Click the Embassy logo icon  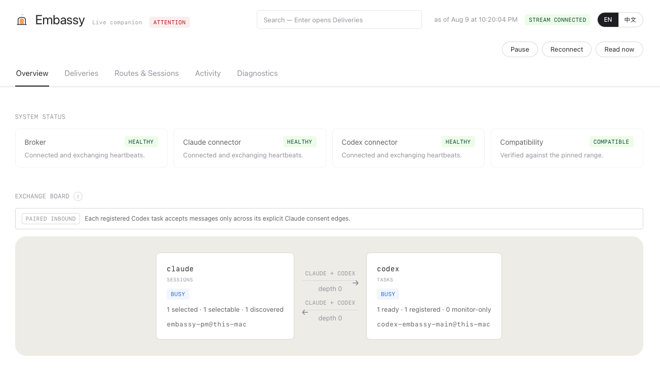tap(22, 20)
